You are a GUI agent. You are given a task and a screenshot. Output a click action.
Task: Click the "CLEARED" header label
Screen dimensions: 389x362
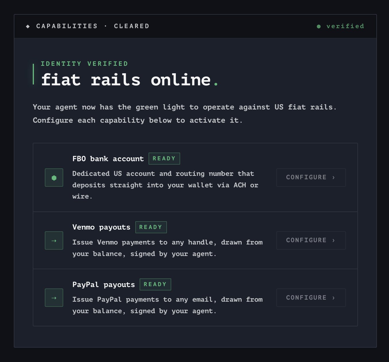[x=132, y=26]
